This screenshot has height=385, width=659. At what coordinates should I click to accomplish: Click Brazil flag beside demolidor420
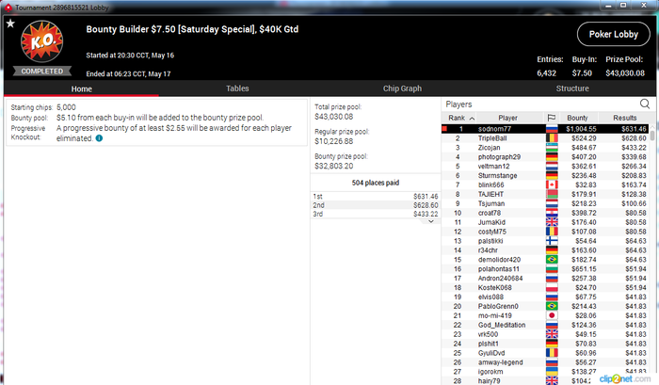(x=552, y=260)
